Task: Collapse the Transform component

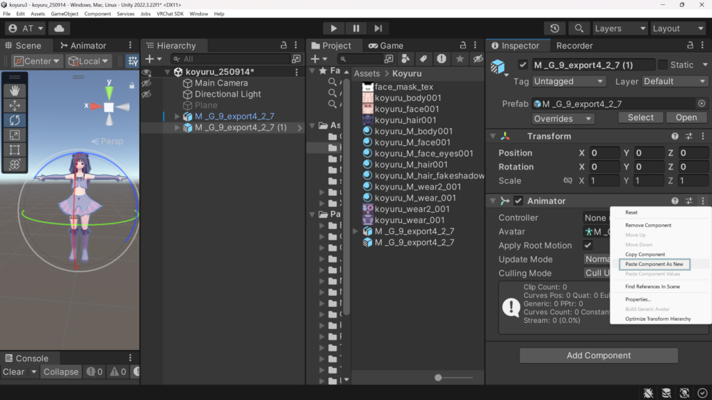Action: 493,136
